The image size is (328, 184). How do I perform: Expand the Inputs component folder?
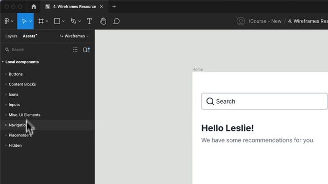click(6, 105)
